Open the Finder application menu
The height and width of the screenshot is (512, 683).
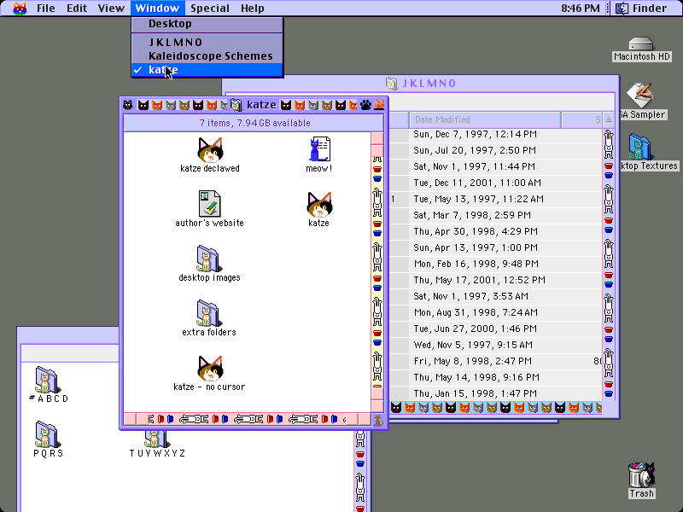point(642,8)
